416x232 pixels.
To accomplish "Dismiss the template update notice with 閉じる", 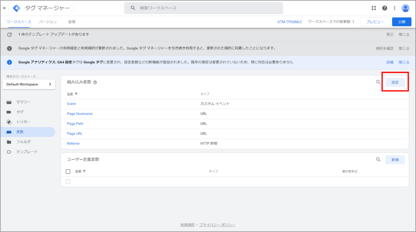I will (404, 34).
